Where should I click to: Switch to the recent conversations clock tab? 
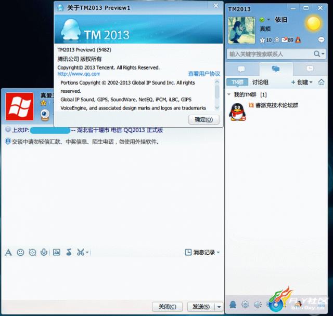(310, 69)
